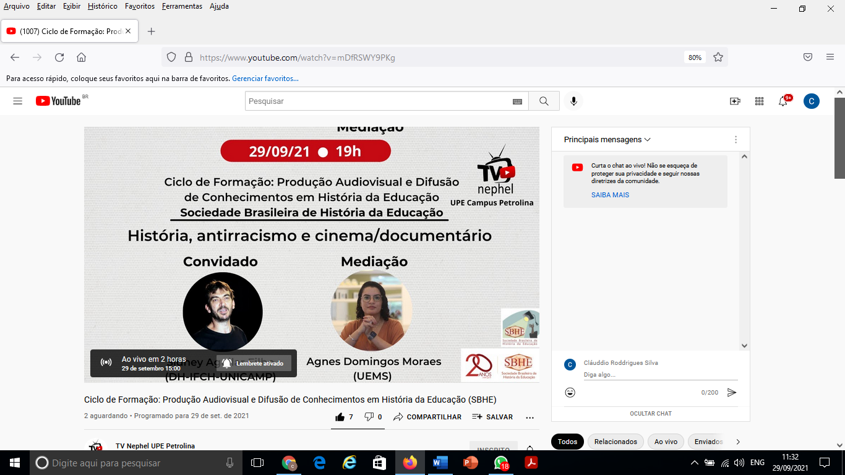Show more filter chips with arrow
Viewport: 845px width, 475px height.
click(737, 442)
